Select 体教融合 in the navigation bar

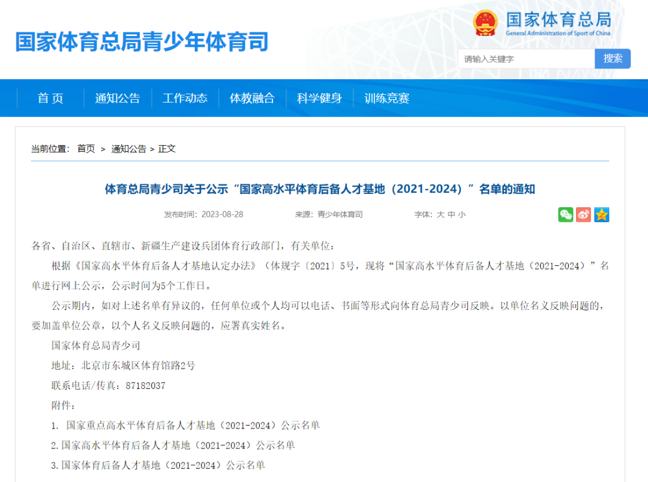pos(252,98)
